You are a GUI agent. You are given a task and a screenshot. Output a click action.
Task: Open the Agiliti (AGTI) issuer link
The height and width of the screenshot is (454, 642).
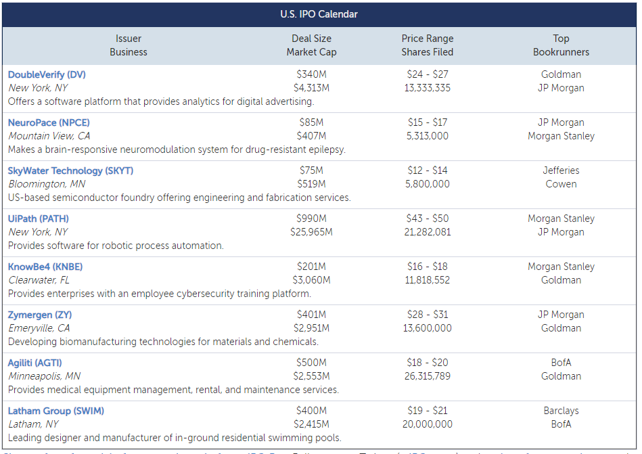pos(35,363)
